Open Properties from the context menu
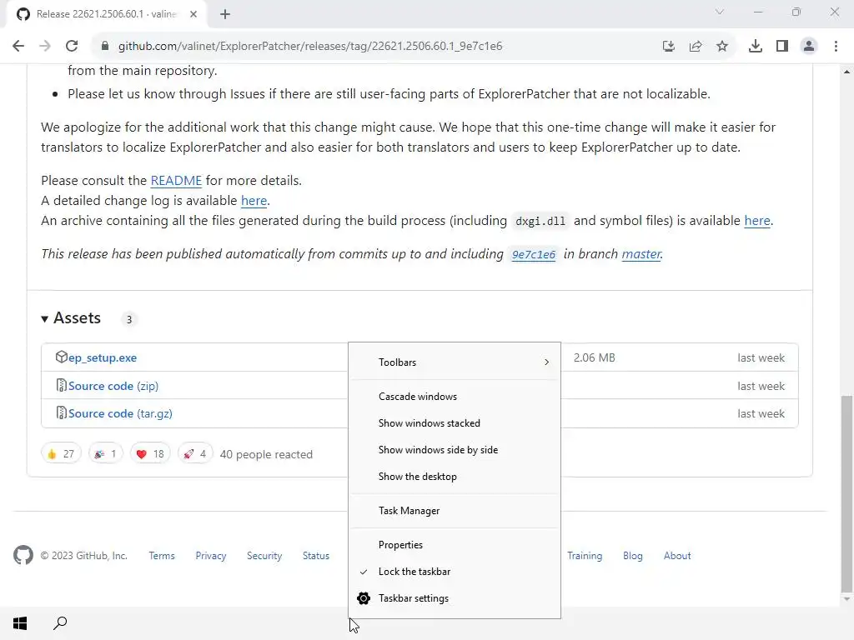854x640 pixels. point(455,545)
